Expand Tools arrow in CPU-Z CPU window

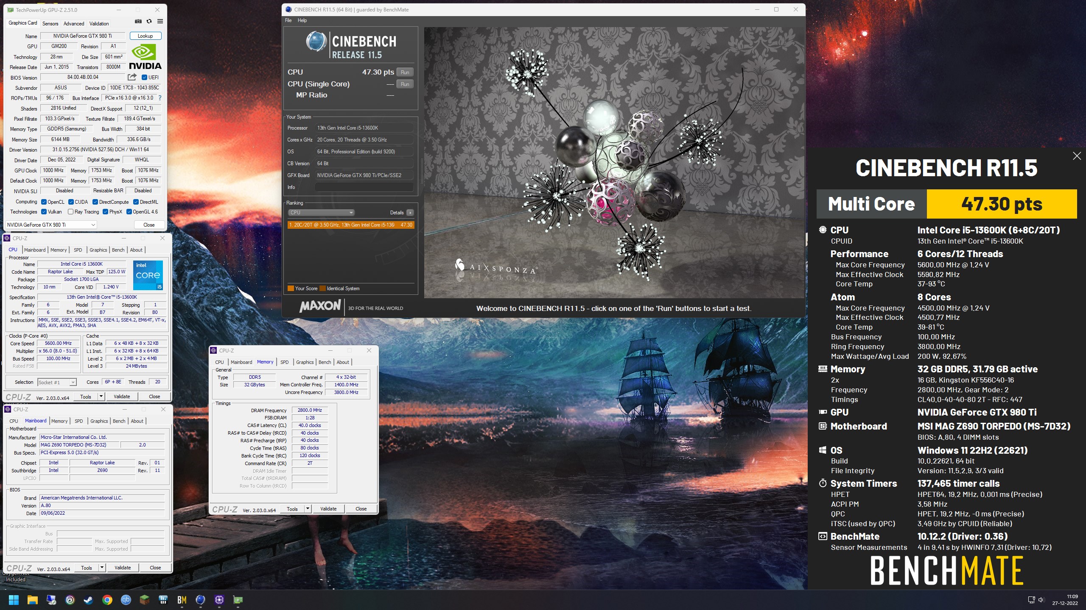[x=101, y=396]
